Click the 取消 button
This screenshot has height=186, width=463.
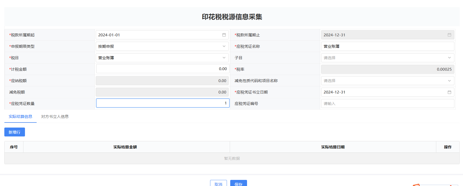pyautogui.click(x=218, y=183)
